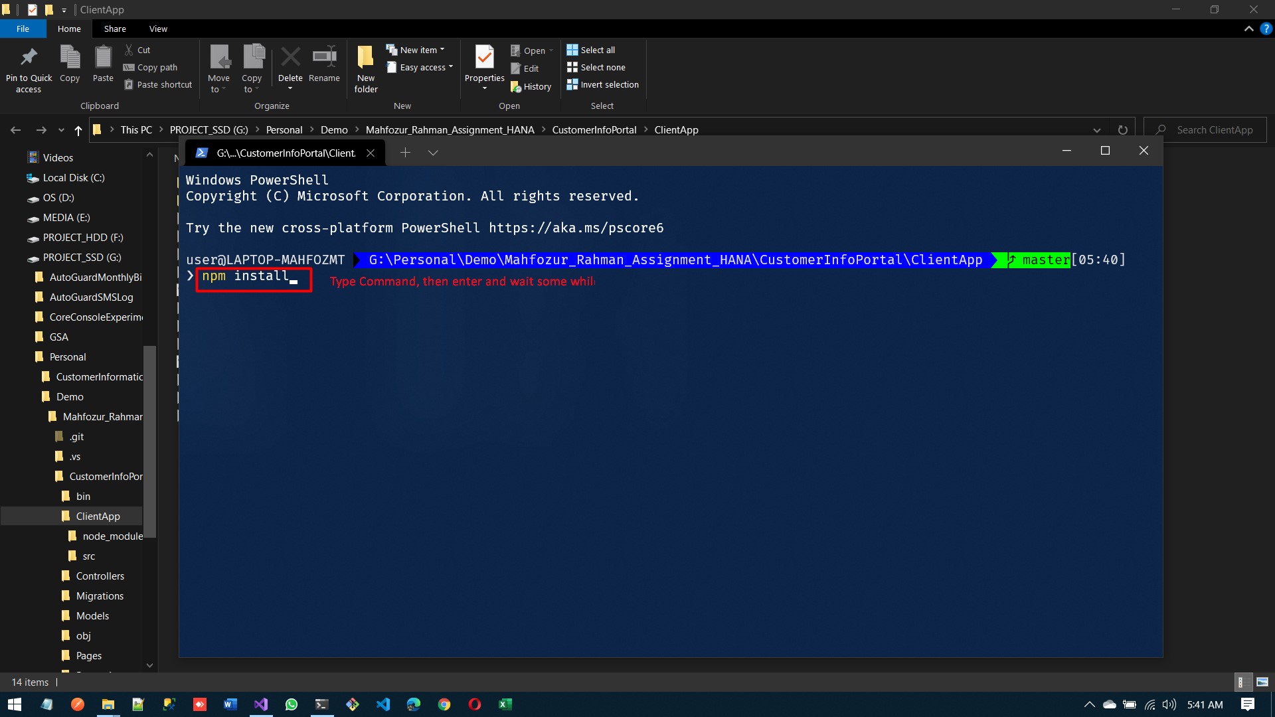Open the terminal new-tab profile dropdown

pos(433,153)
